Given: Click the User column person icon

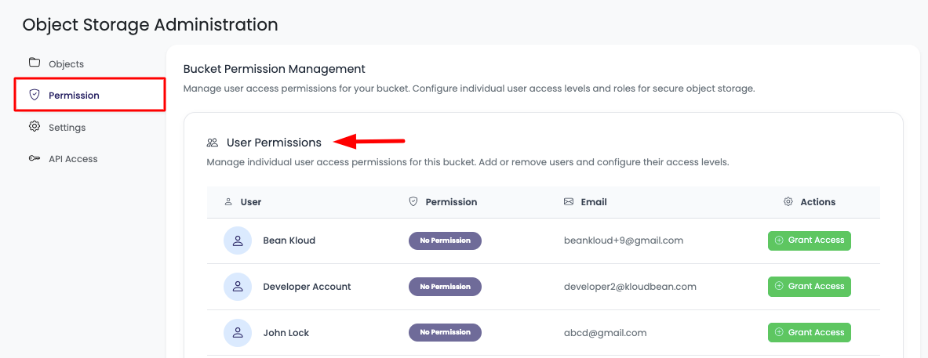Looking at the screenshot, I should pyautogui.click(x=228, y=202).
